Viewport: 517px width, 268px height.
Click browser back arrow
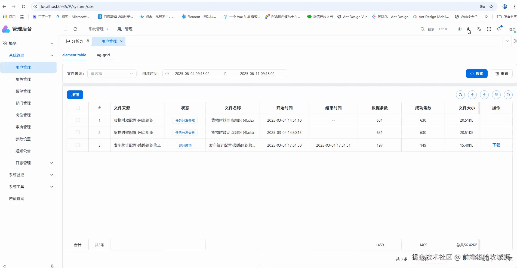click(x=4, y=7)
